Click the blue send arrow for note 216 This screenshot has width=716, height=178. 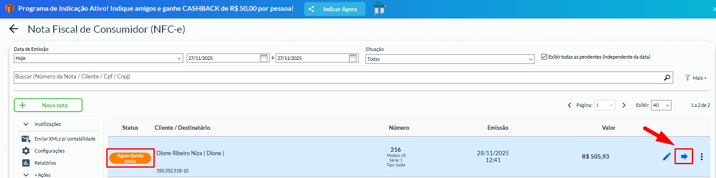[x=684, y=156]
